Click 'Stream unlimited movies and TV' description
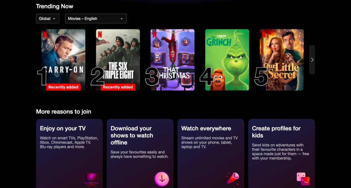This screenshot has height=188, width=351. 209,143
